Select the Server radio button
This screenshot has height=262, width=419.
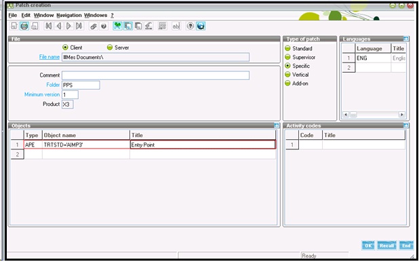(110, 48)
